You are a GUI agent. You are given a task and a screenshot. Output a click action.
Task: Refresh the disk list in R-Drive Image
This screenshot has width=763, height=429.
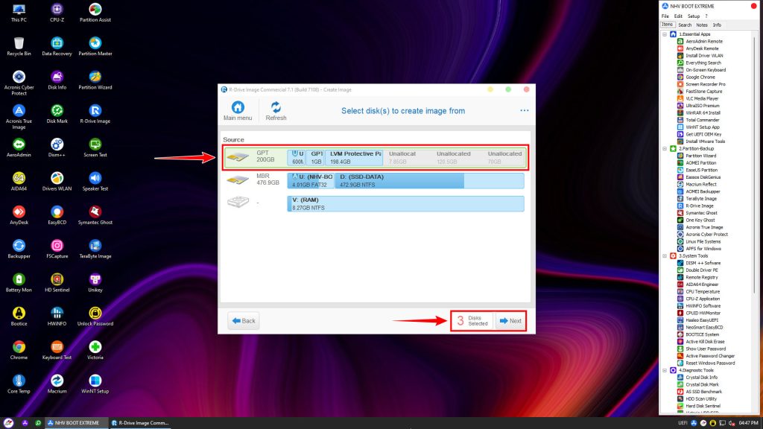click(x=276, y=111)
